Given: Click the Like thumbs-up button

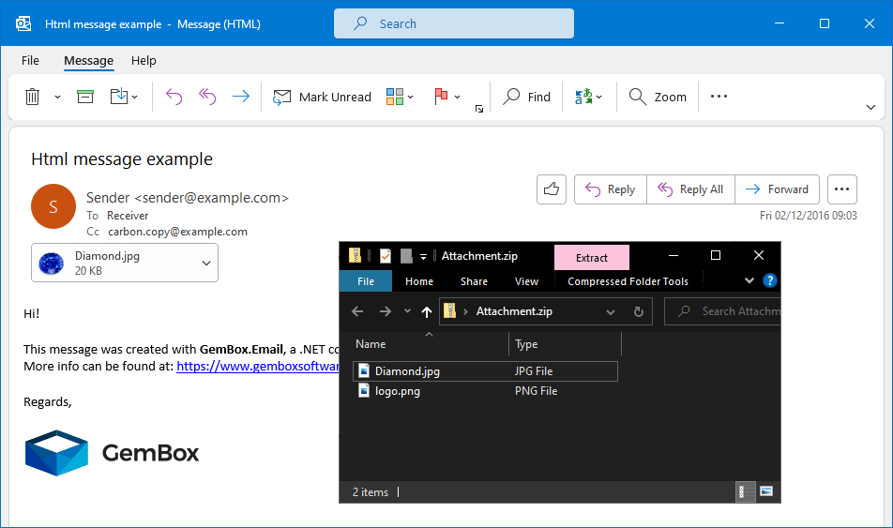Looking at the screenshot, I should click(552, 189).
